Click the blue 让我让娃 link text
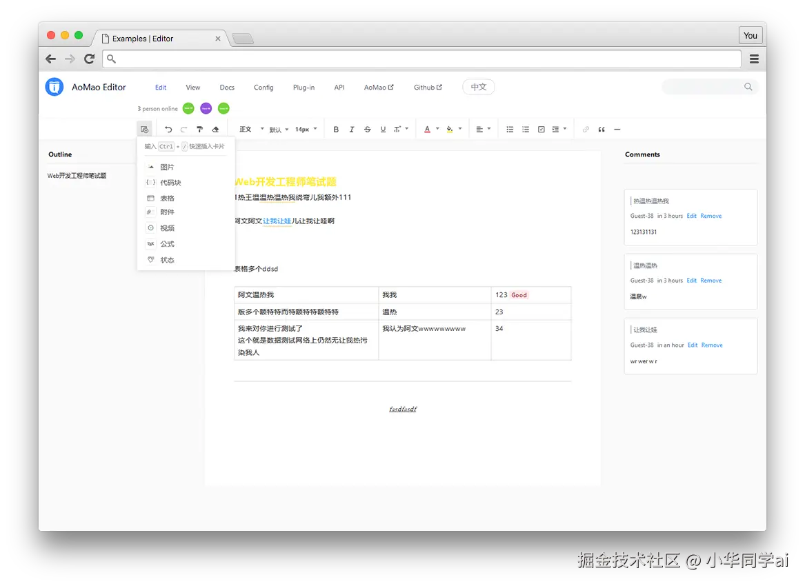This screenshot has height=586, width=805. tap(277, 221)
